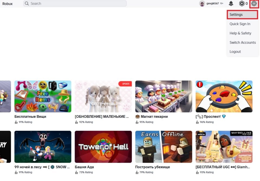Image resolution: width=260 pixels, height=181 pixels.
Task: Click the rating icon under Магнат пекарни
Action: pos(136,122)
